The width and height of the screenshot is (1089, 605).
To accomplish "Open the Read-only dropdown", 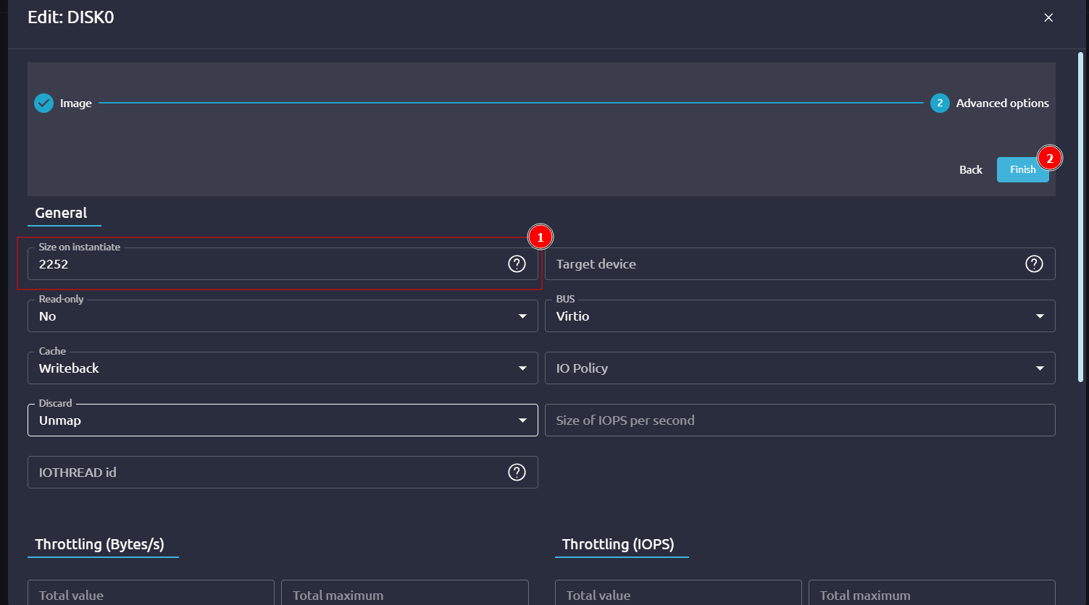I will pyautogui.click(x=283, y=316).
